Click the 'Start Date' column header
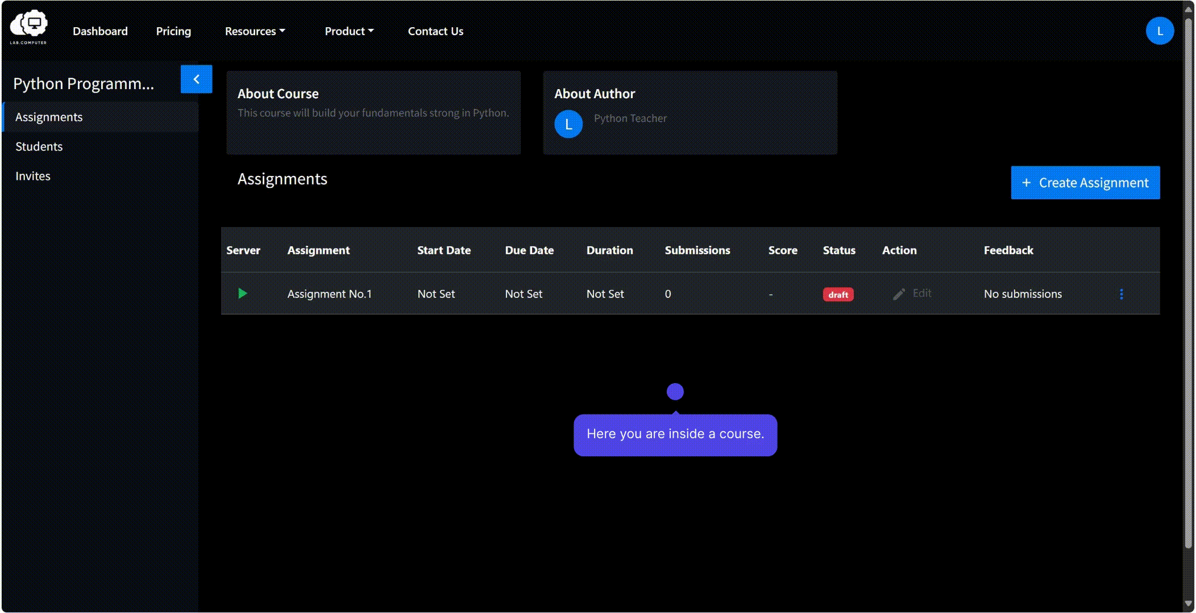The height and width of the screenshot is (613, 1196). (444, 250)
